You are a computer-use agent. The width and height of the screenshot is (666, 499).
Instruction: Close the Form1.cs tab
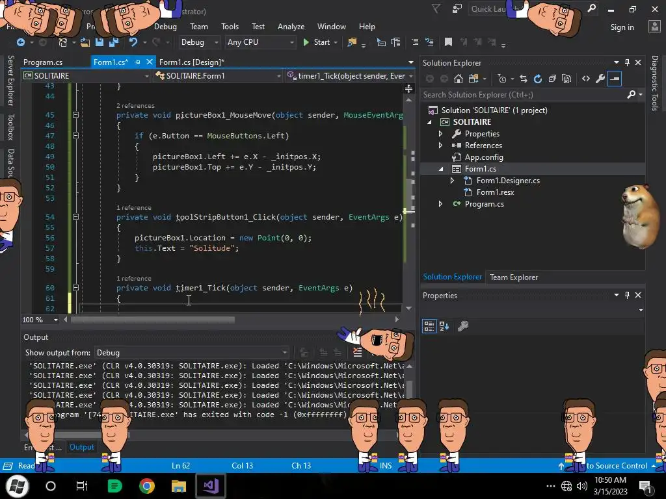[150, 62]
